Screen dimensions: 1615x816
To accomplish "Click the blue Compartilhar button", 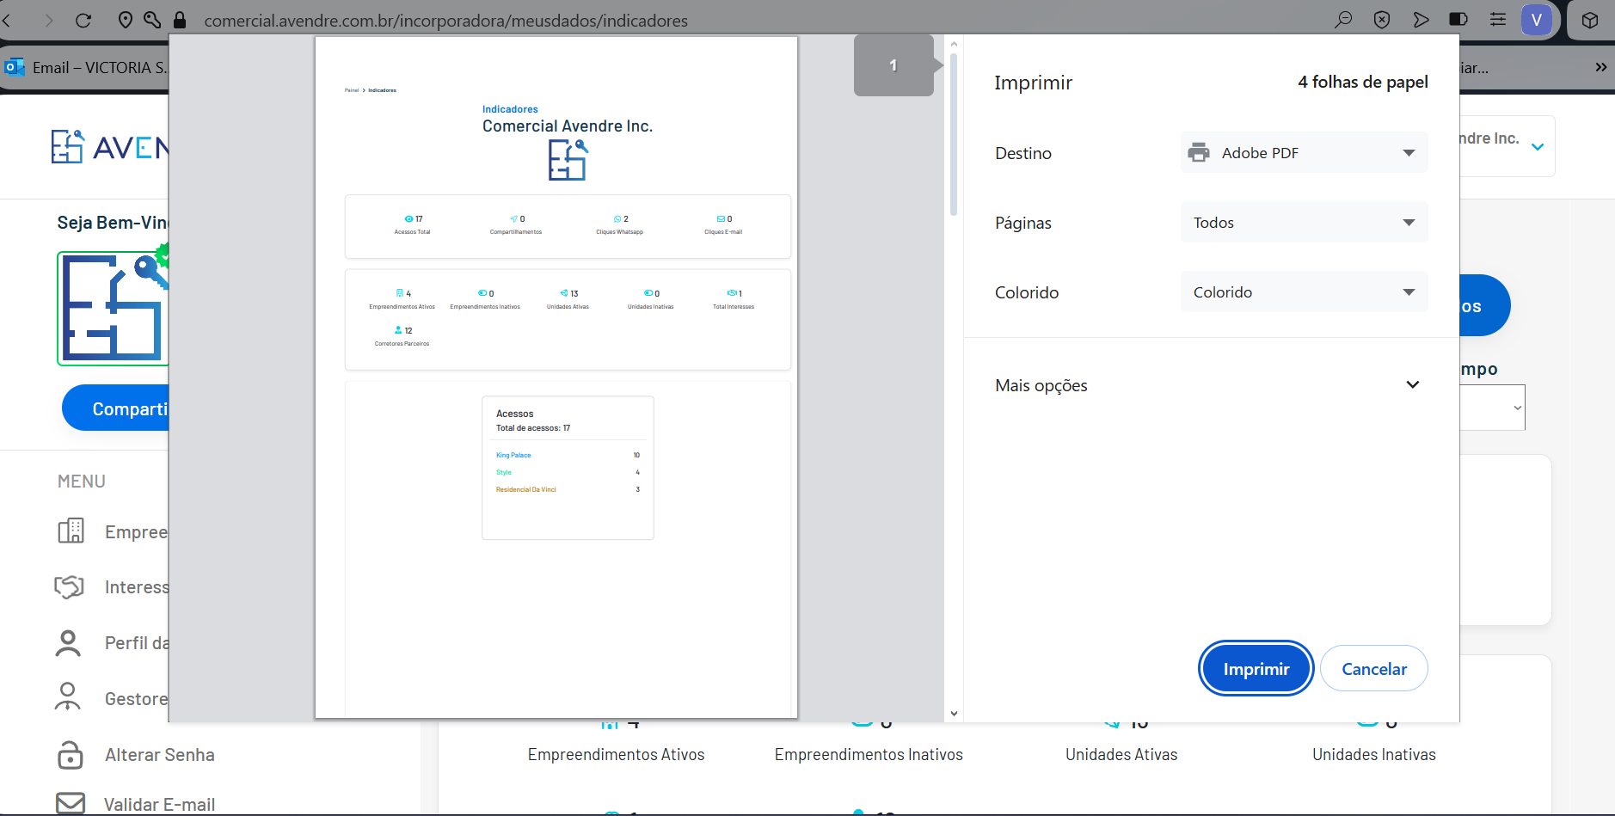I will [x=116, y=408].
